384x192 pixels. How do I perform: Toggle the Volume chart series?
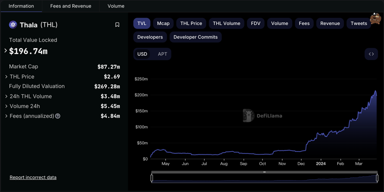[x=280, y=23]
